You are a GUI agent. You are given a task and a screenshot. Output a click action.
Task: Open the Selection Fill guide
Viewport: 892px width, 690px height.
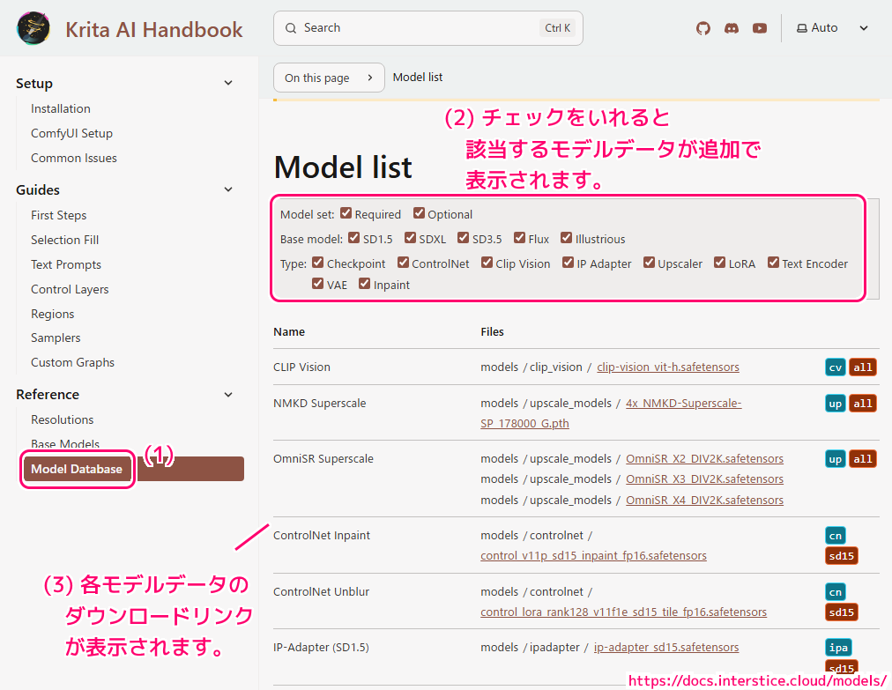coord(65,240)
